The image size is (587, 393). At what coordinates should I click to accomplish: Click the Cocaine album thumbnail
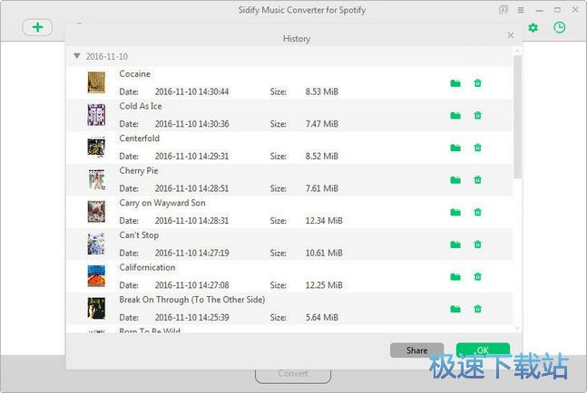click(x=96, y=82)
